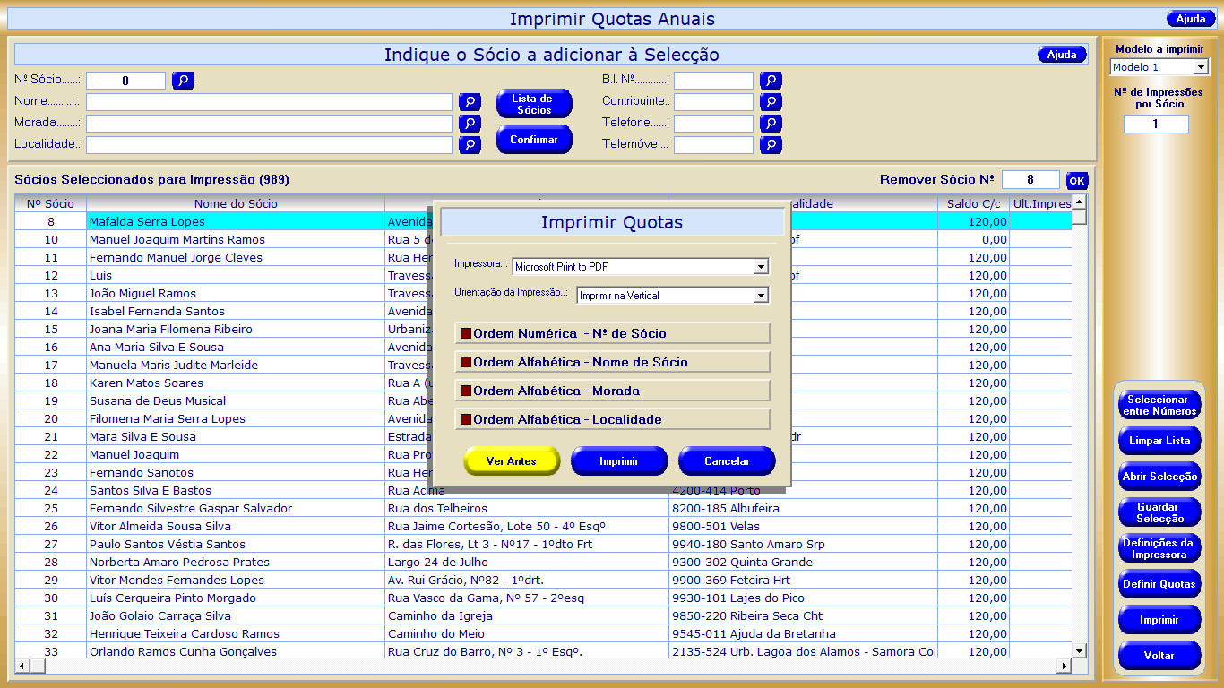Expand the Orientação da Impressão dropdown
Image resolution: width=1224 pixels, height=688 pixels.
pos(761,295)
